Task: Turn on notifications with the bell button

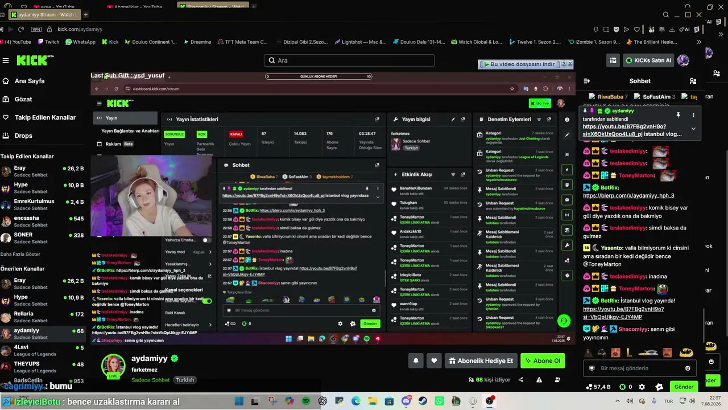Action: point(416,360)
